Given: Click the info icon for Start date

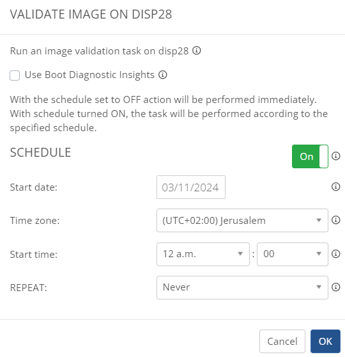Looking at the screenshot, I should [x=335, y=187].
